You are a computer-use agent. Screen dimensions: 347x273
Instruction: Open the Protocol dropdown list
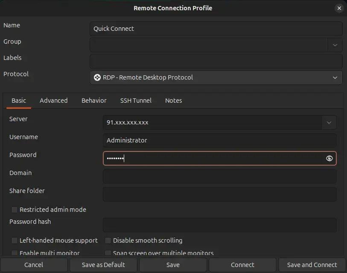pyautogui.click(x=335, y=77)
